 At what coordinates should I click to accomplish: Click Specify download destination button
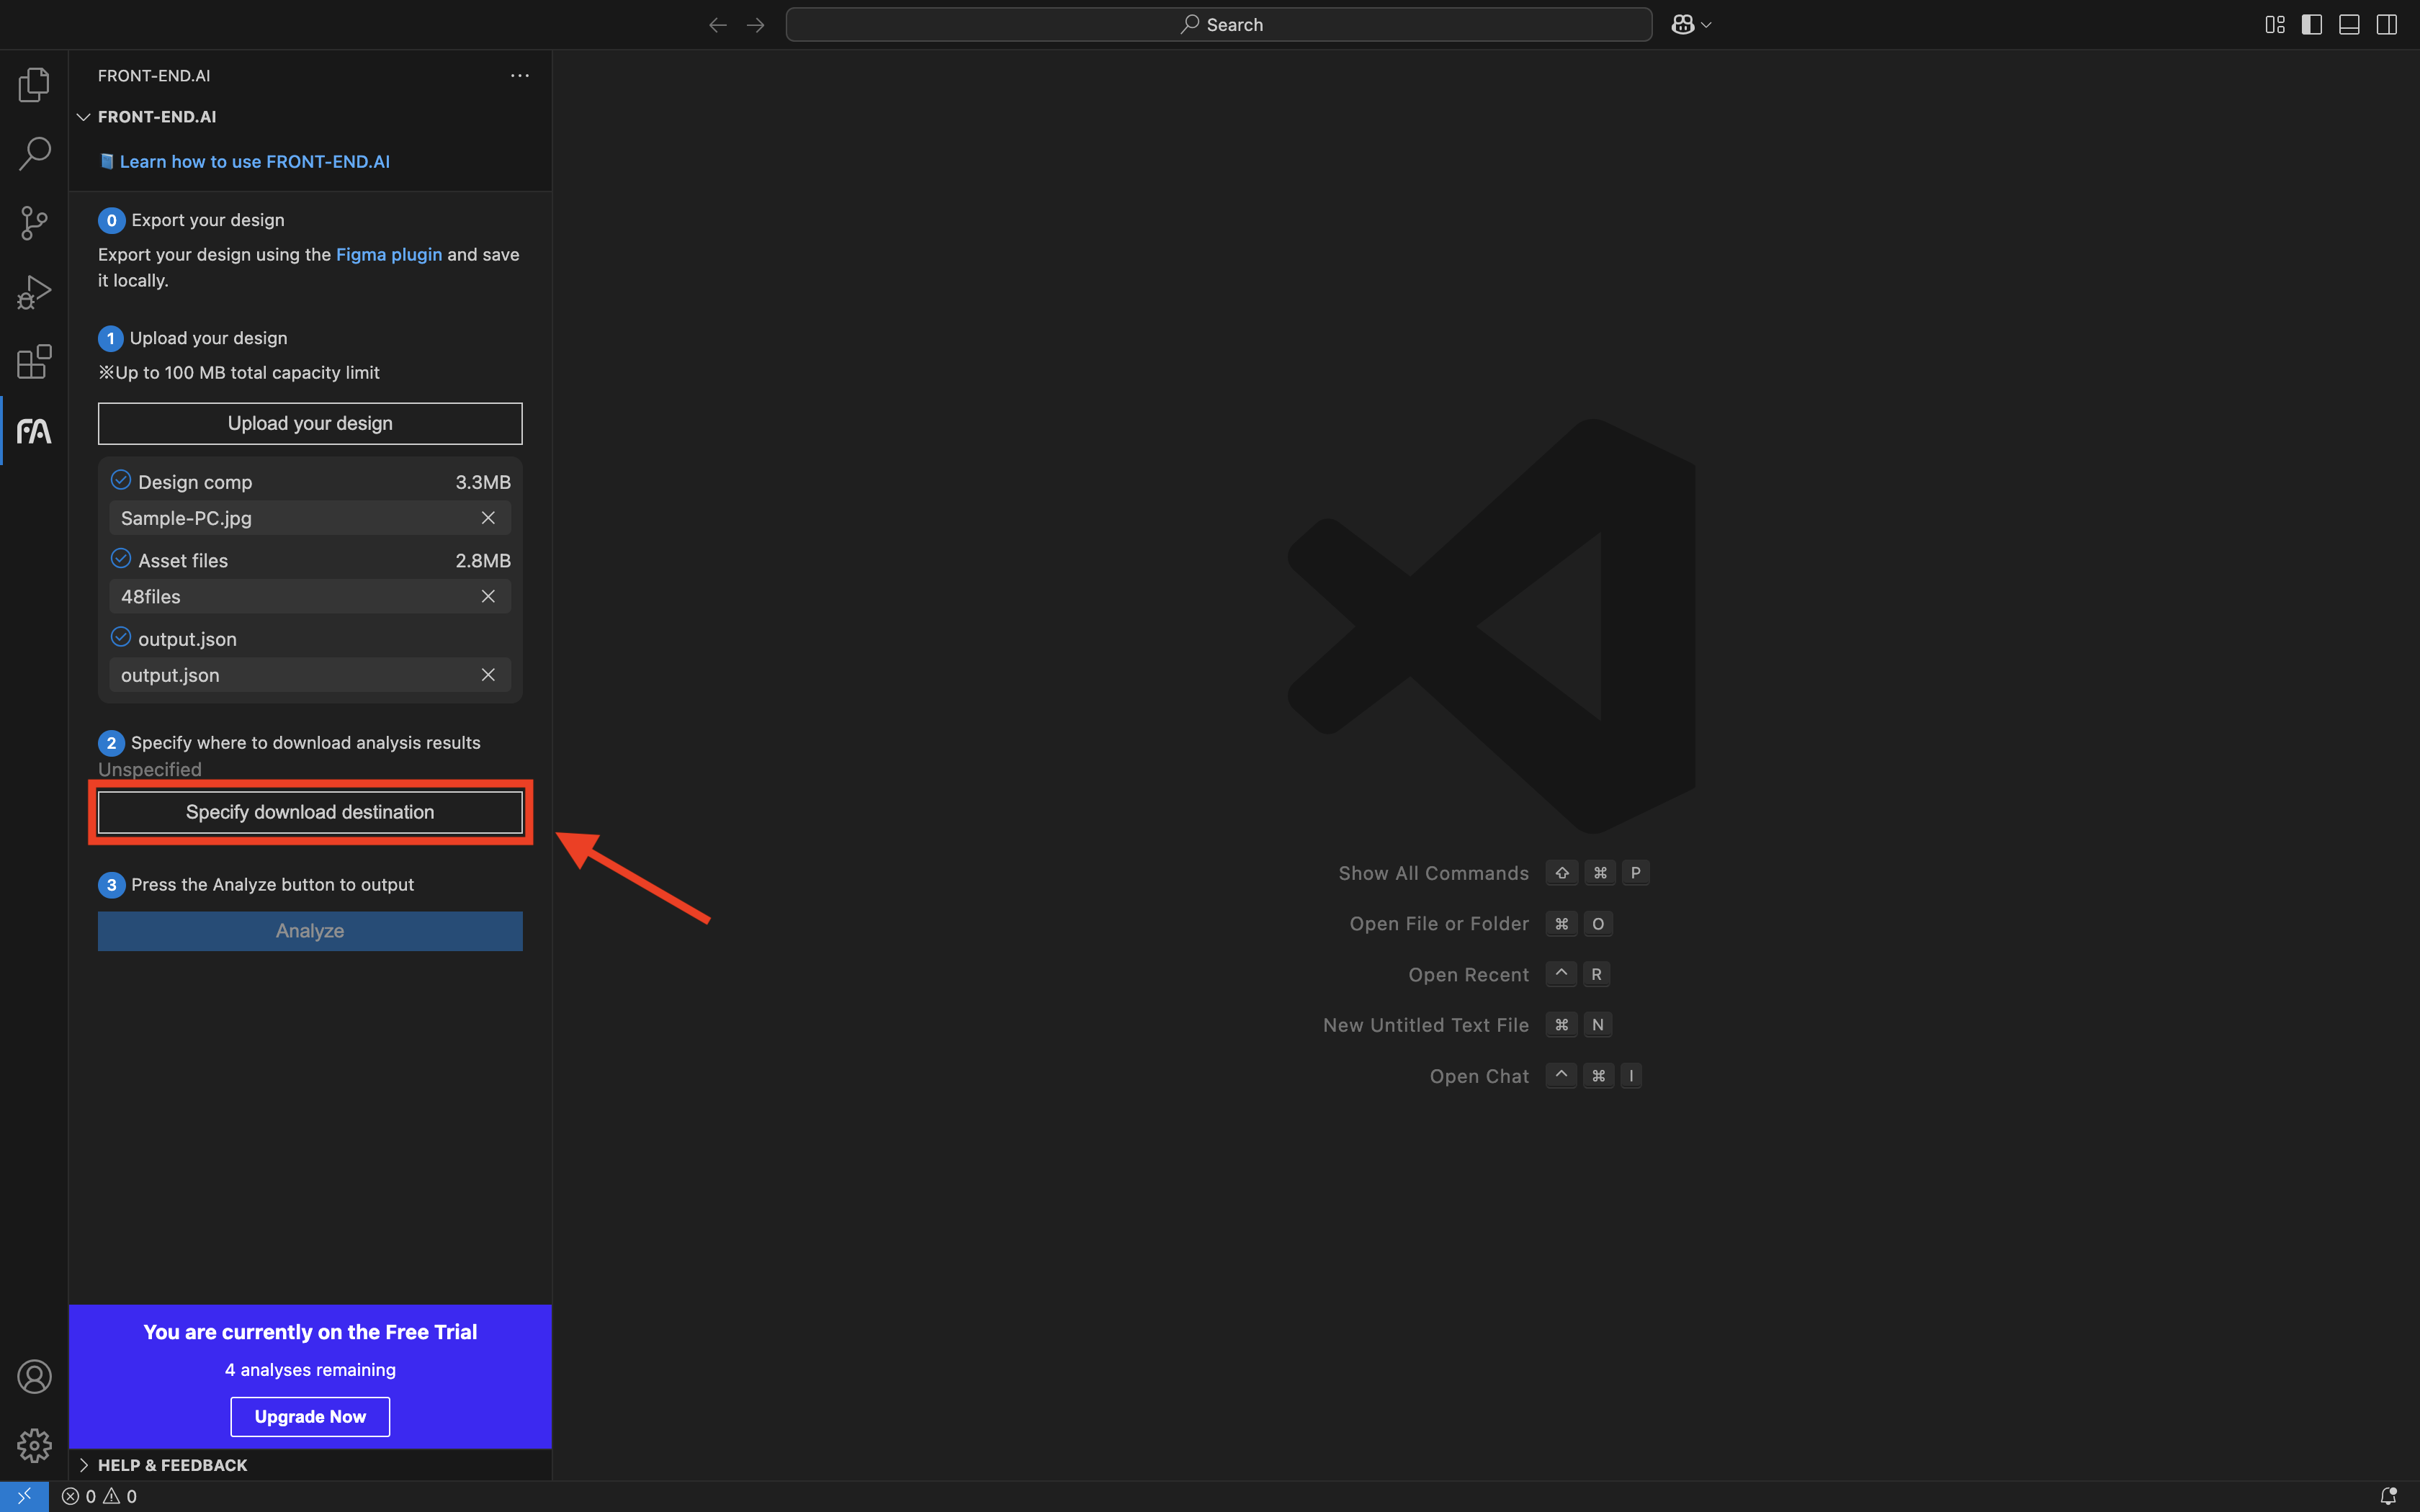[x=310, y=812]
